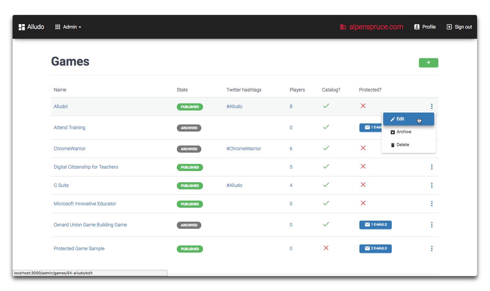Open the Attend Training game
Viewport: 490px width, 291px height.
coord(69,127)
